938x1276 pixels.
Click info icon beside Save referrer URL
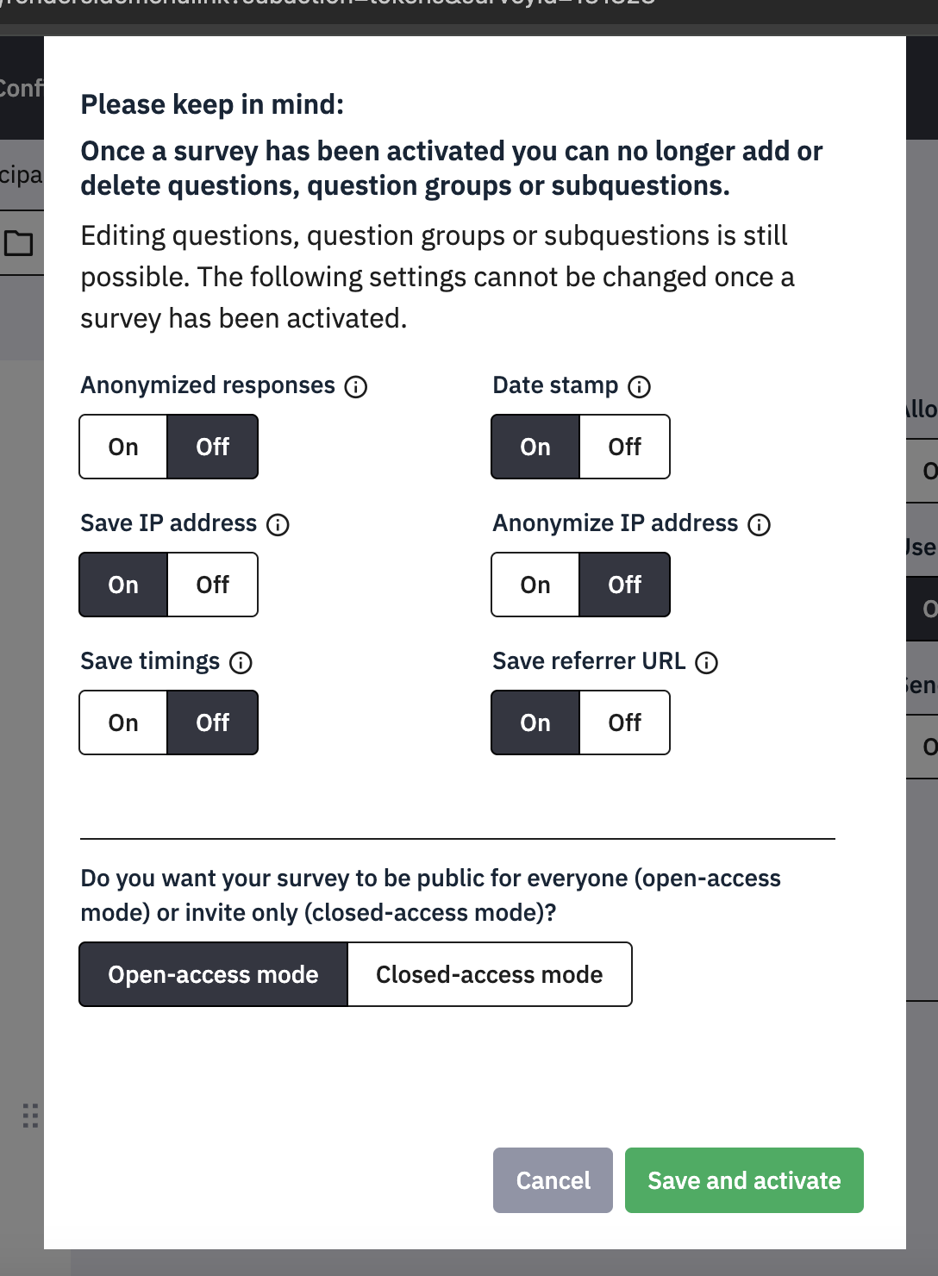pos(706,663)
